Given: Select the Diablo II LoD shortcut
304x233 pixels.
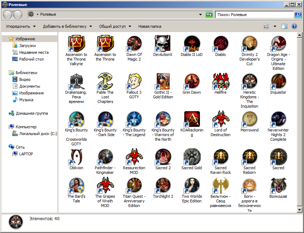Looking at the screenshot, I should pos(191,46).
